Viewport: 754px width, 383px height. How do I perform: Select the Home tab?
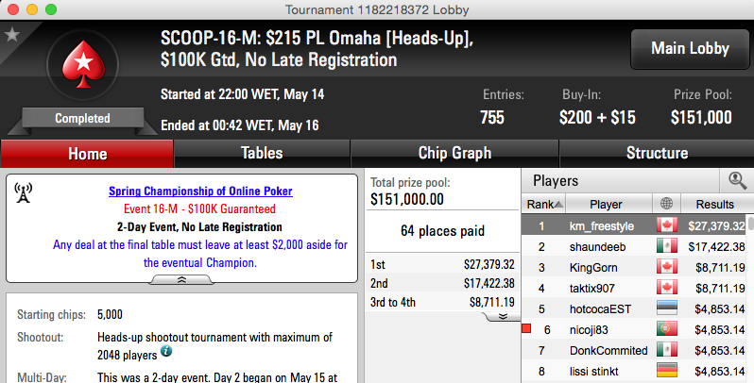click(x=87, y=154)
